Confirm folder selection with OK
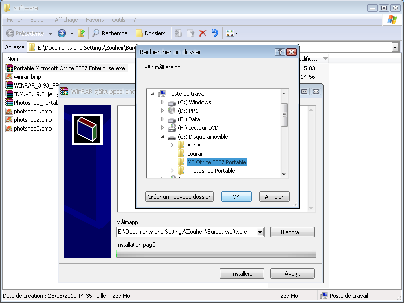 [x=236, y=197]
